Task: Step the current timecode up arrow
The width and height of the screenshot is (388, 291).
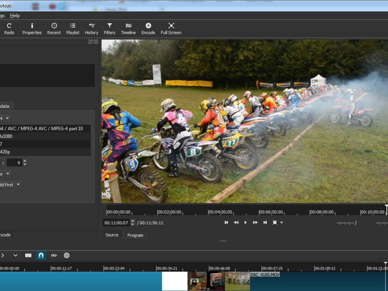Action: pyautogui.click(x=133, y=221)
